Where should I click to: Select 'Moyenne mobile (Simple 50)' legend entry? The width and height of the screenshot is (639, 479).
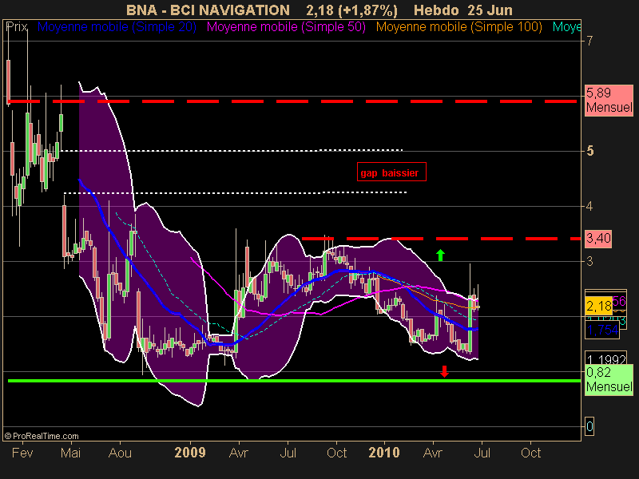tap(286, 27)
